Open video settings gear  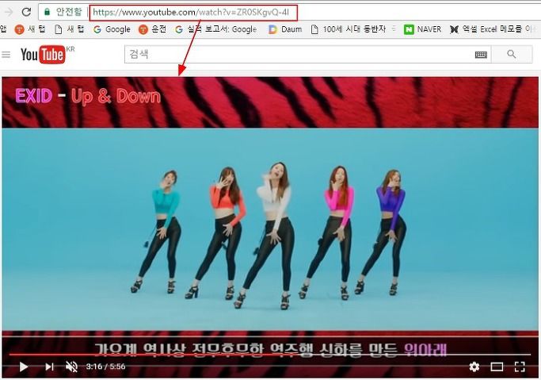coord(474,367)
